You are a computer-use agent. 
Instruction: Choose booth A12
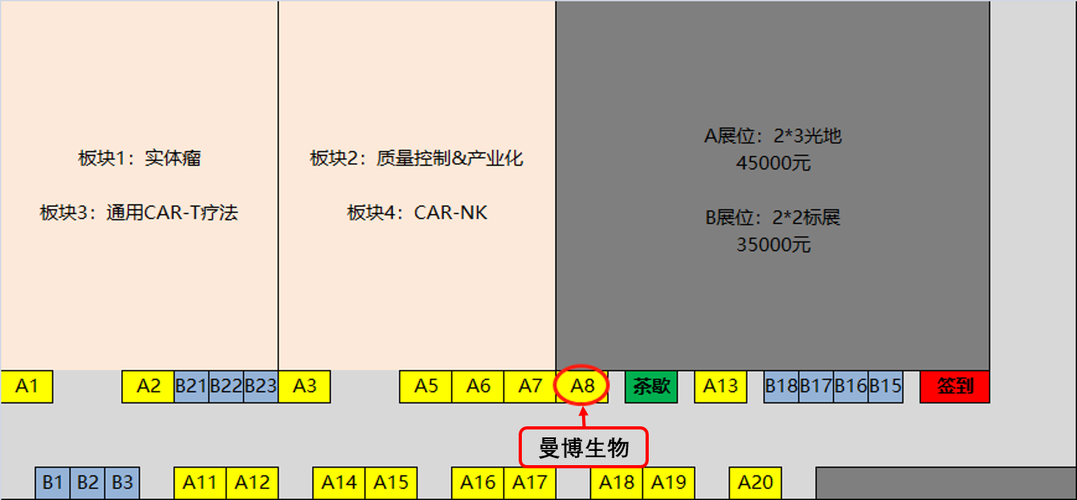tap(252, 483)
